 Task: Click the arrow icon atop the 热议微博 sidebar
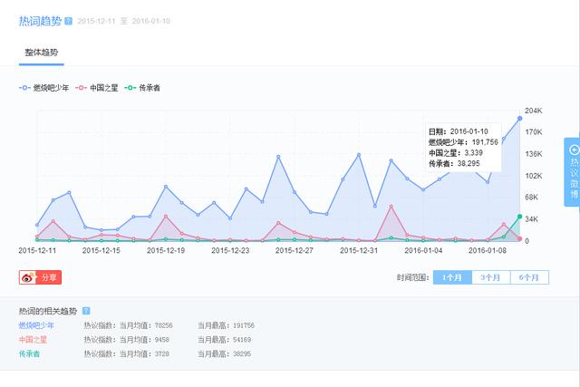(x=573, y=150)
